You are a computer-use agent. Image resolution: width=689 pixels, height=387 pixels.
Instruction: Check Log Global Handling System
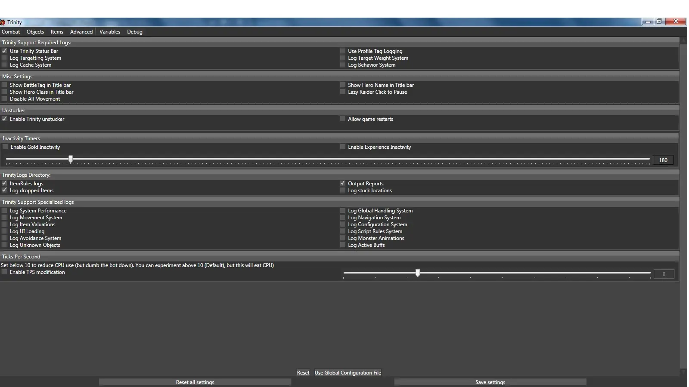point(343,210)
